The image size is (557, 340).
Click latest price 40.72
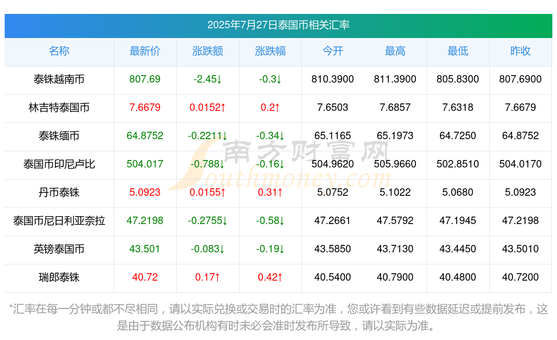(x=145, y=277)
